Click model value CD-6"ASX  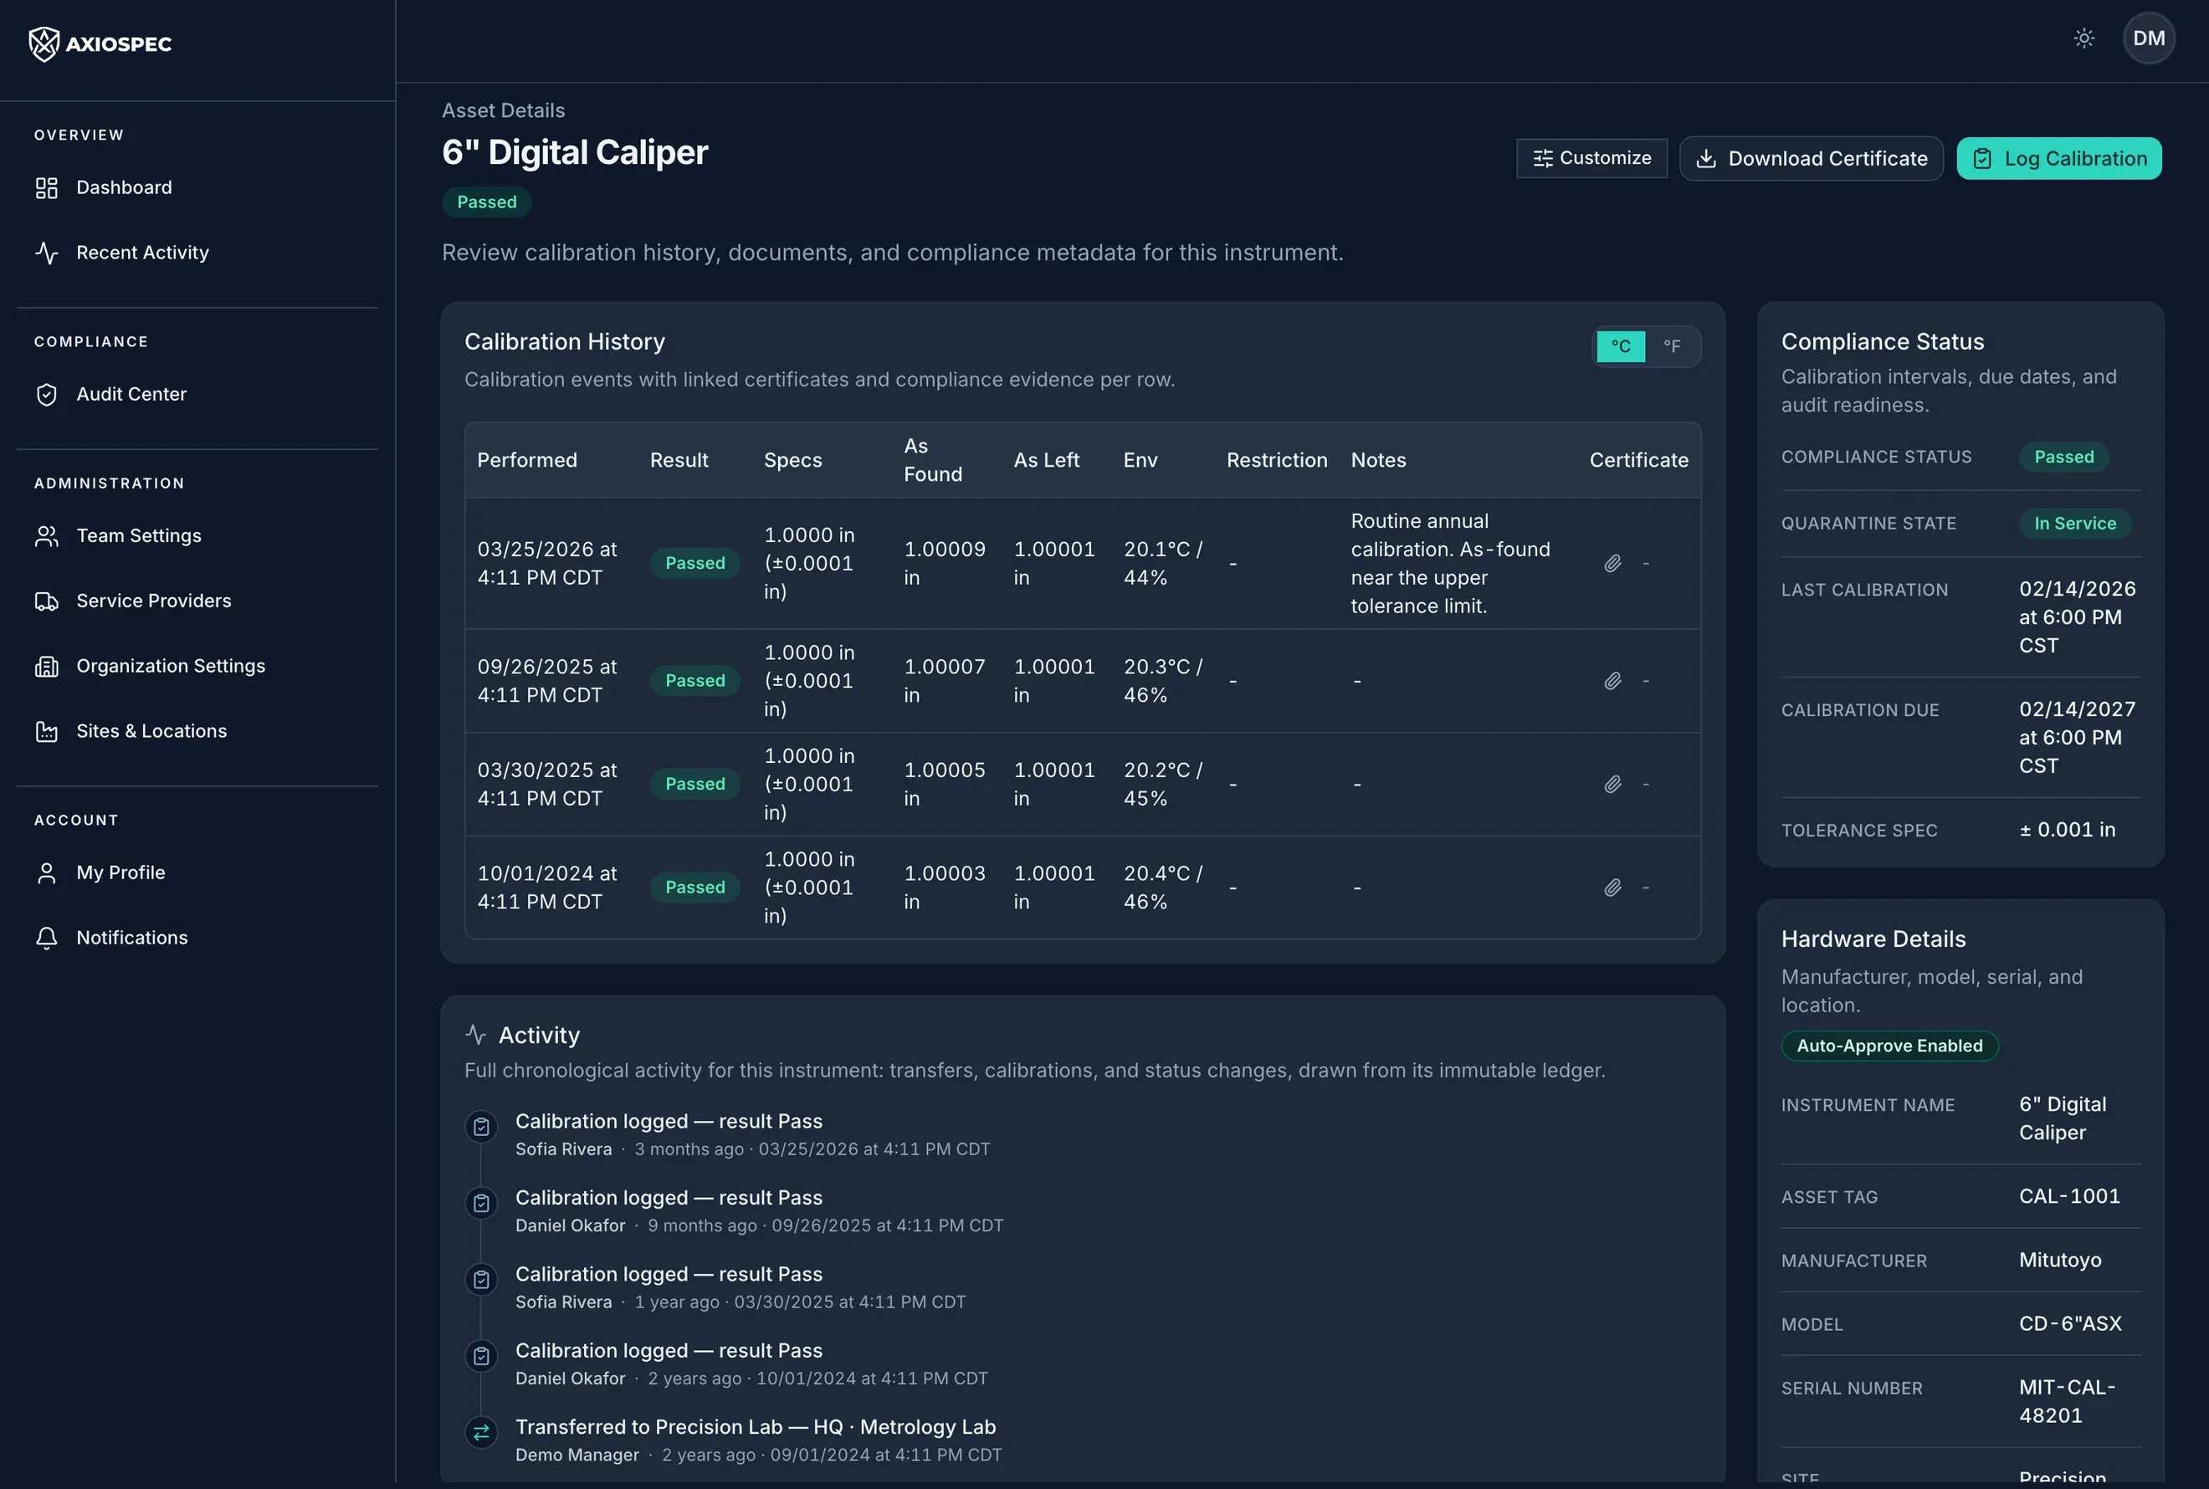2069,1323
